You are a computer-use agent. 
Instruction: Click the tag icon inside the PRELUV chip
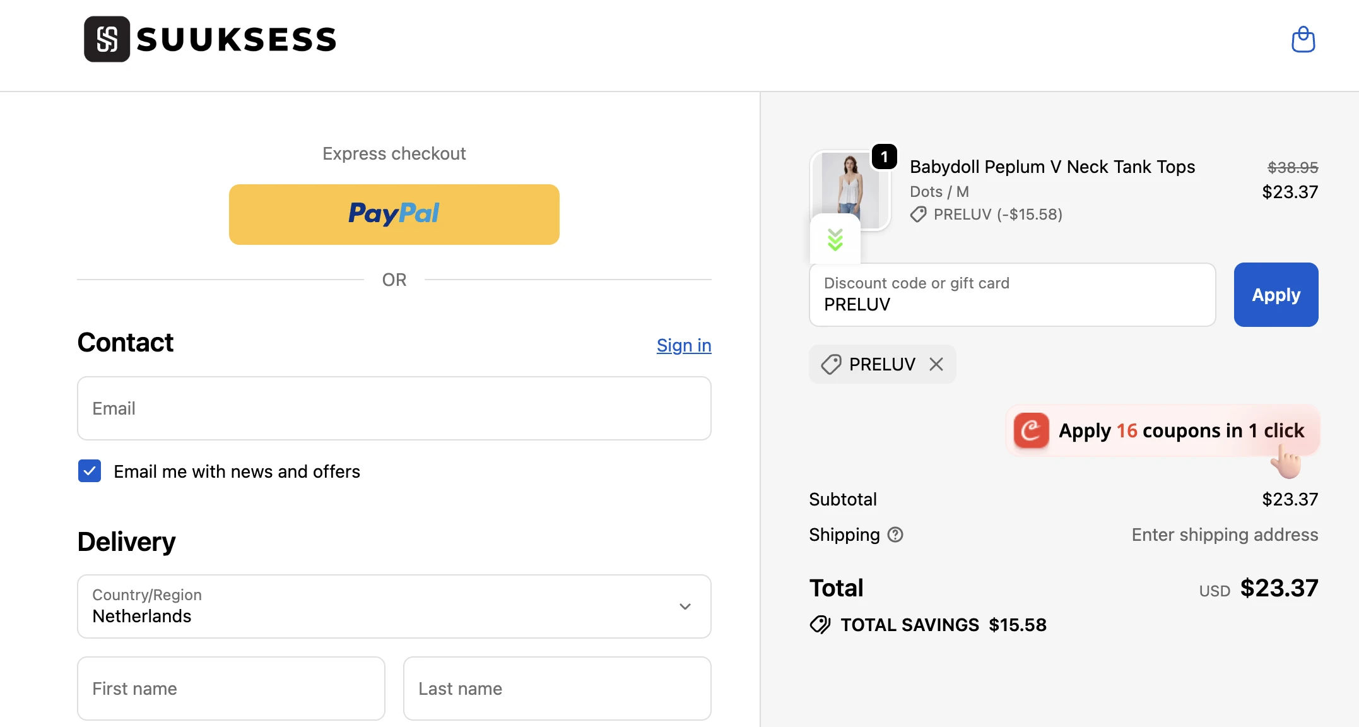(832, 364)
